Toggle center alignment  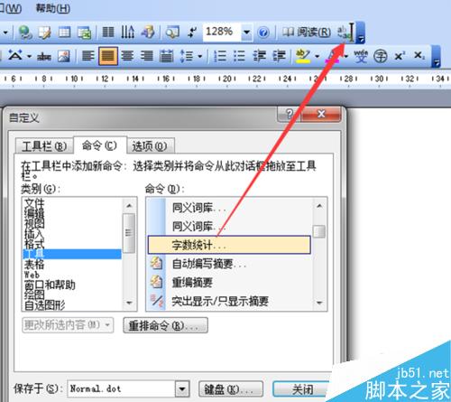[127, 56]
